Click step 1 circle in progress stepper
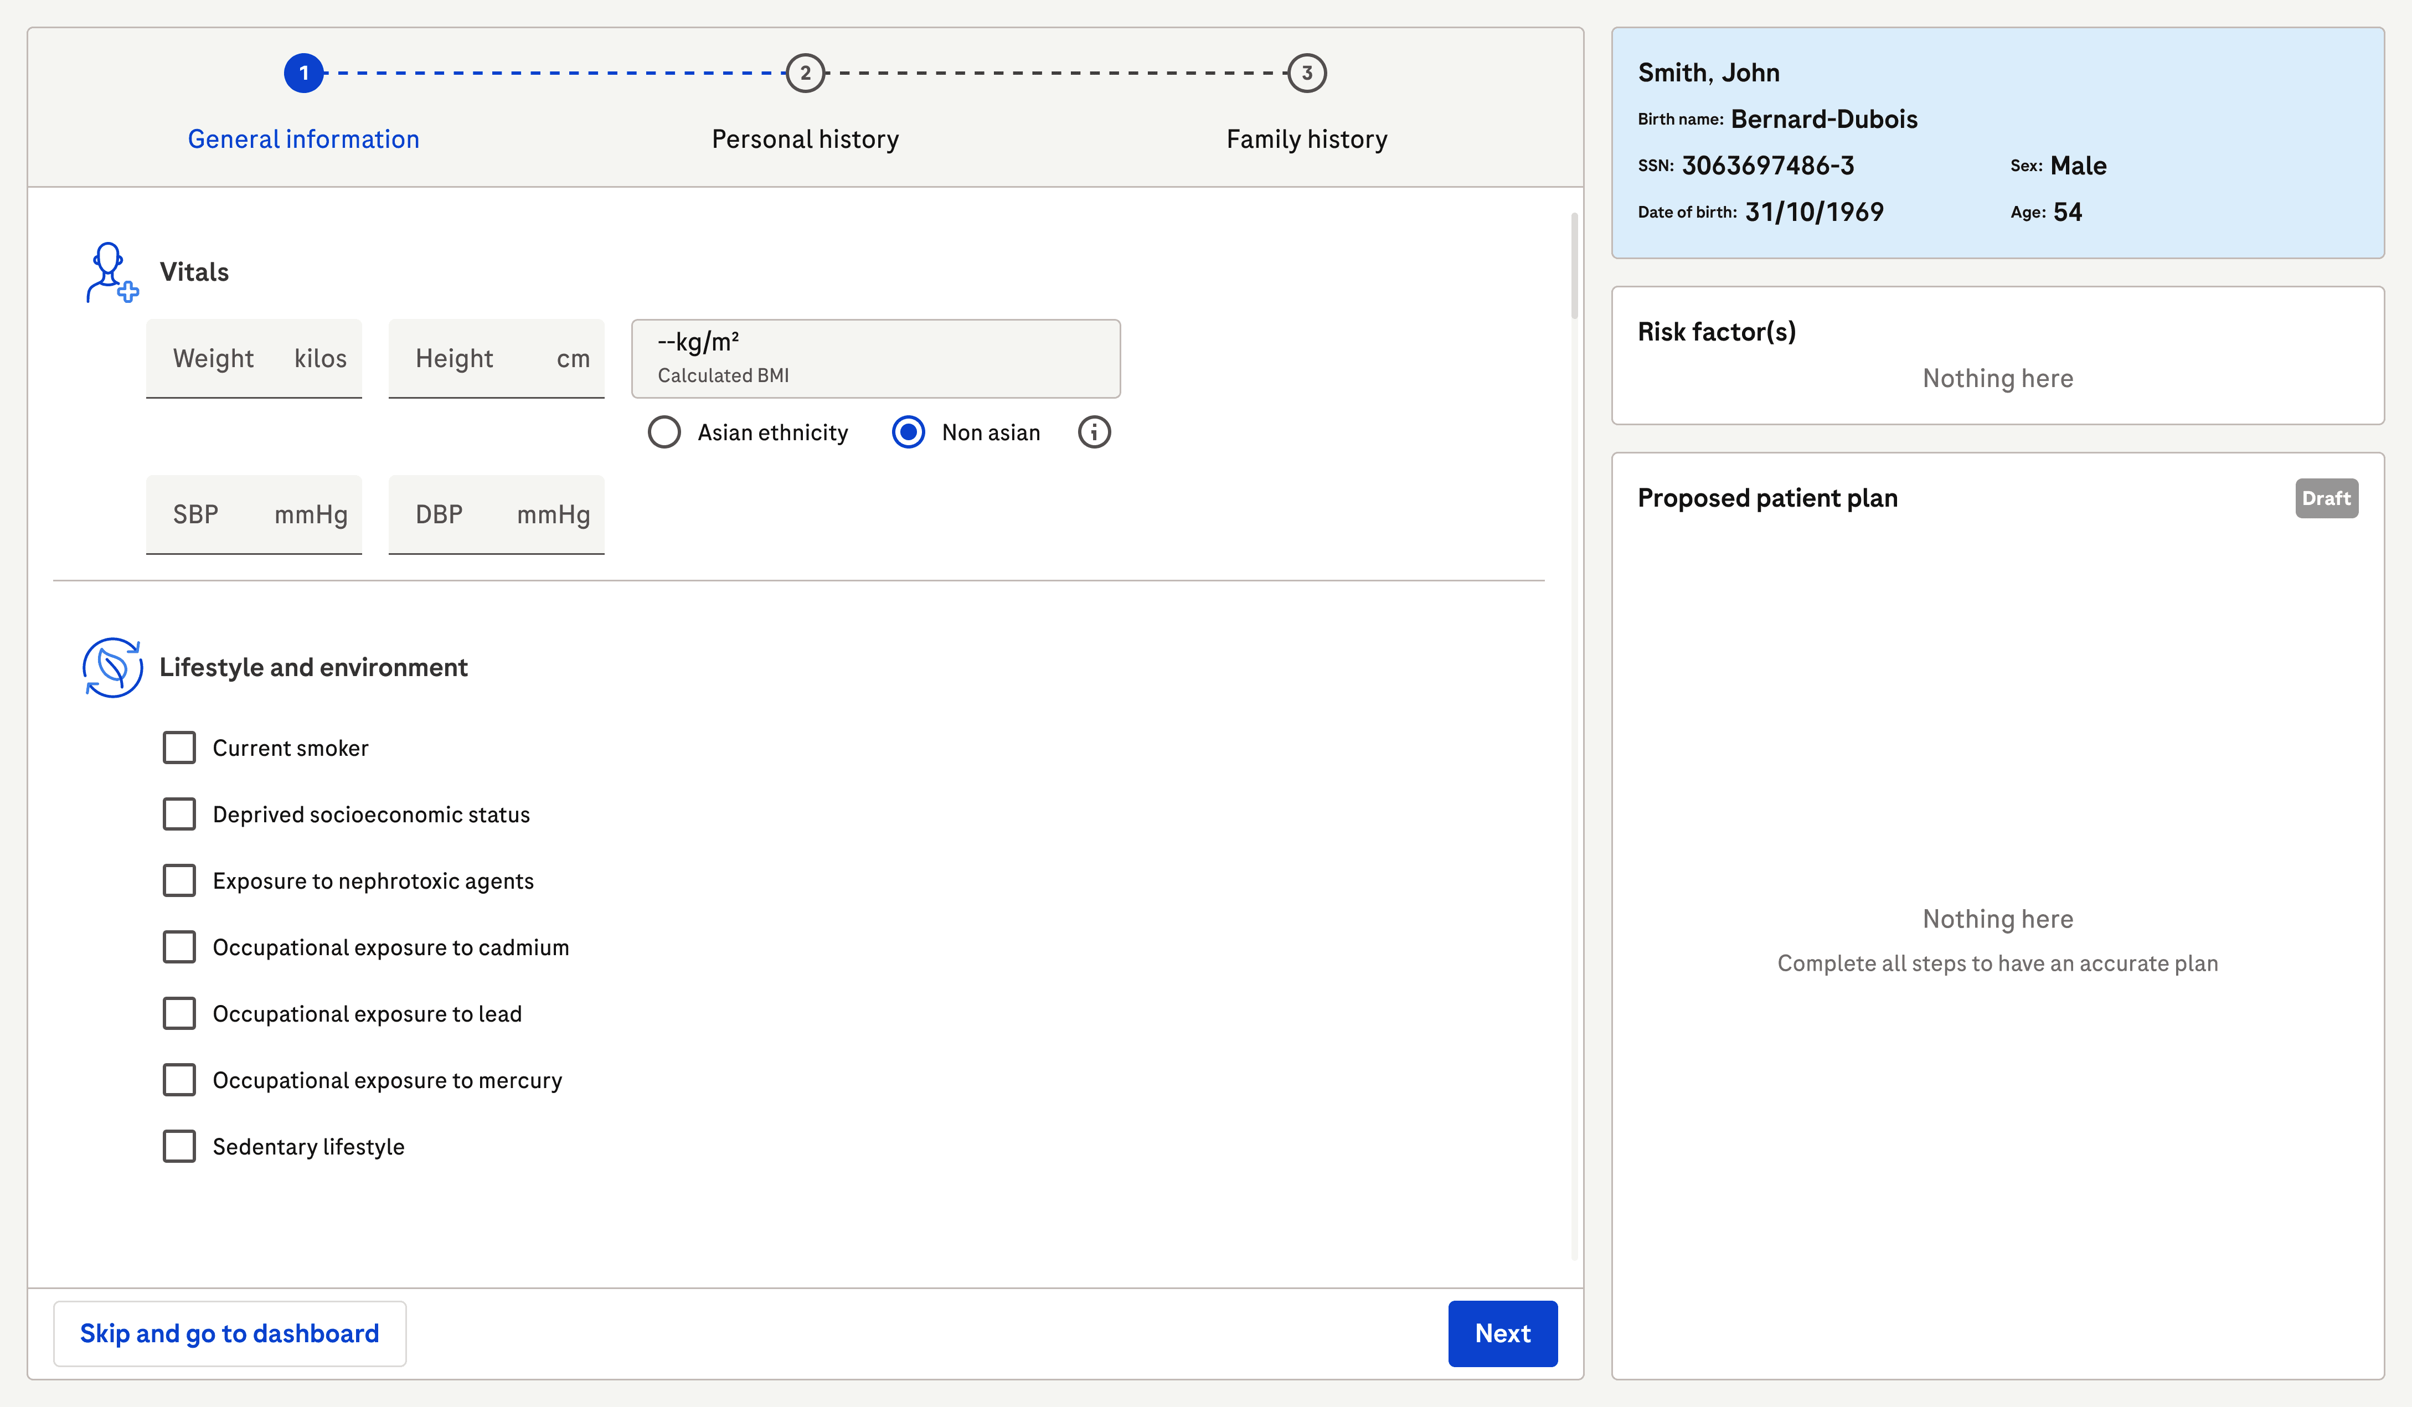 303,73
